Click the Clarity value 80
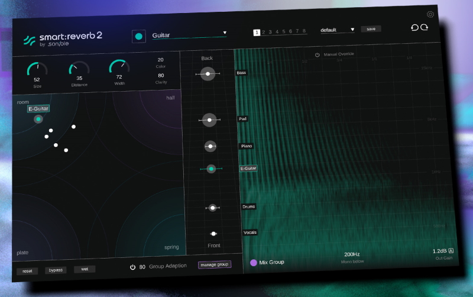 [x=161, y=76]
